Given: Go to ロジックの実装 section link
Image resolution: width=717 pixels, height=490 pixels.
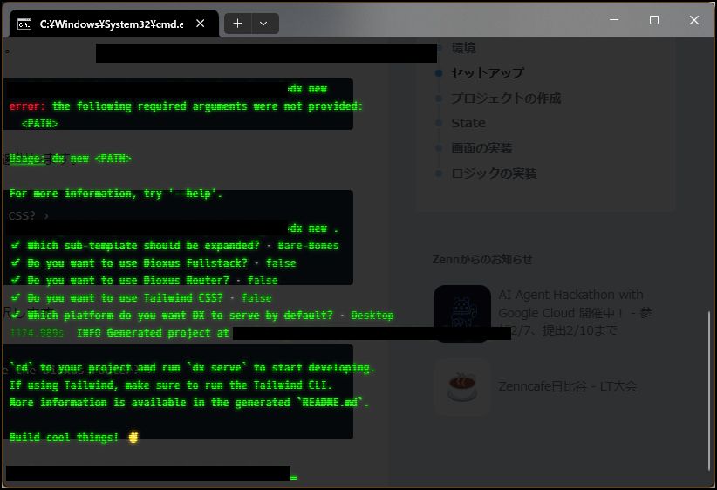Looking at the screenshot, I should point(494,174).
